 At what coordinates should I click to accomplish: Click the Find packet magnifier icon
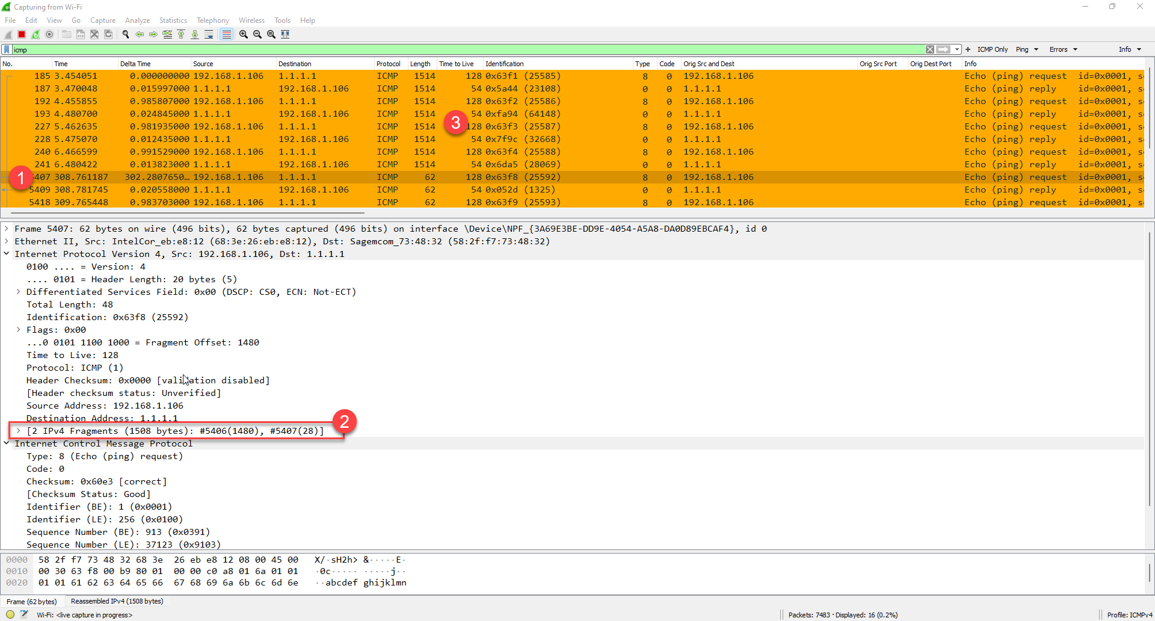pos(126,34)
